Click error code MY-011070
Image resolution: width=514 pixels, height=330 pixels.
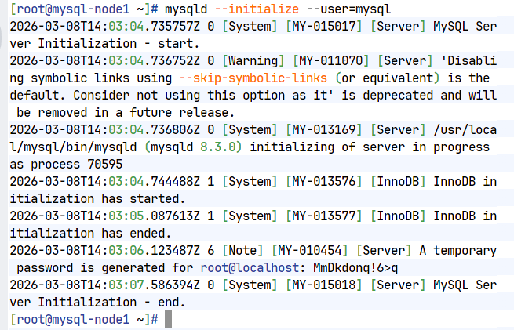330,60
